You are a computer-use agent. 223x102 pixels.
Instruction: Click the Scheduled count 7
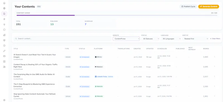(x=86, y=24)
